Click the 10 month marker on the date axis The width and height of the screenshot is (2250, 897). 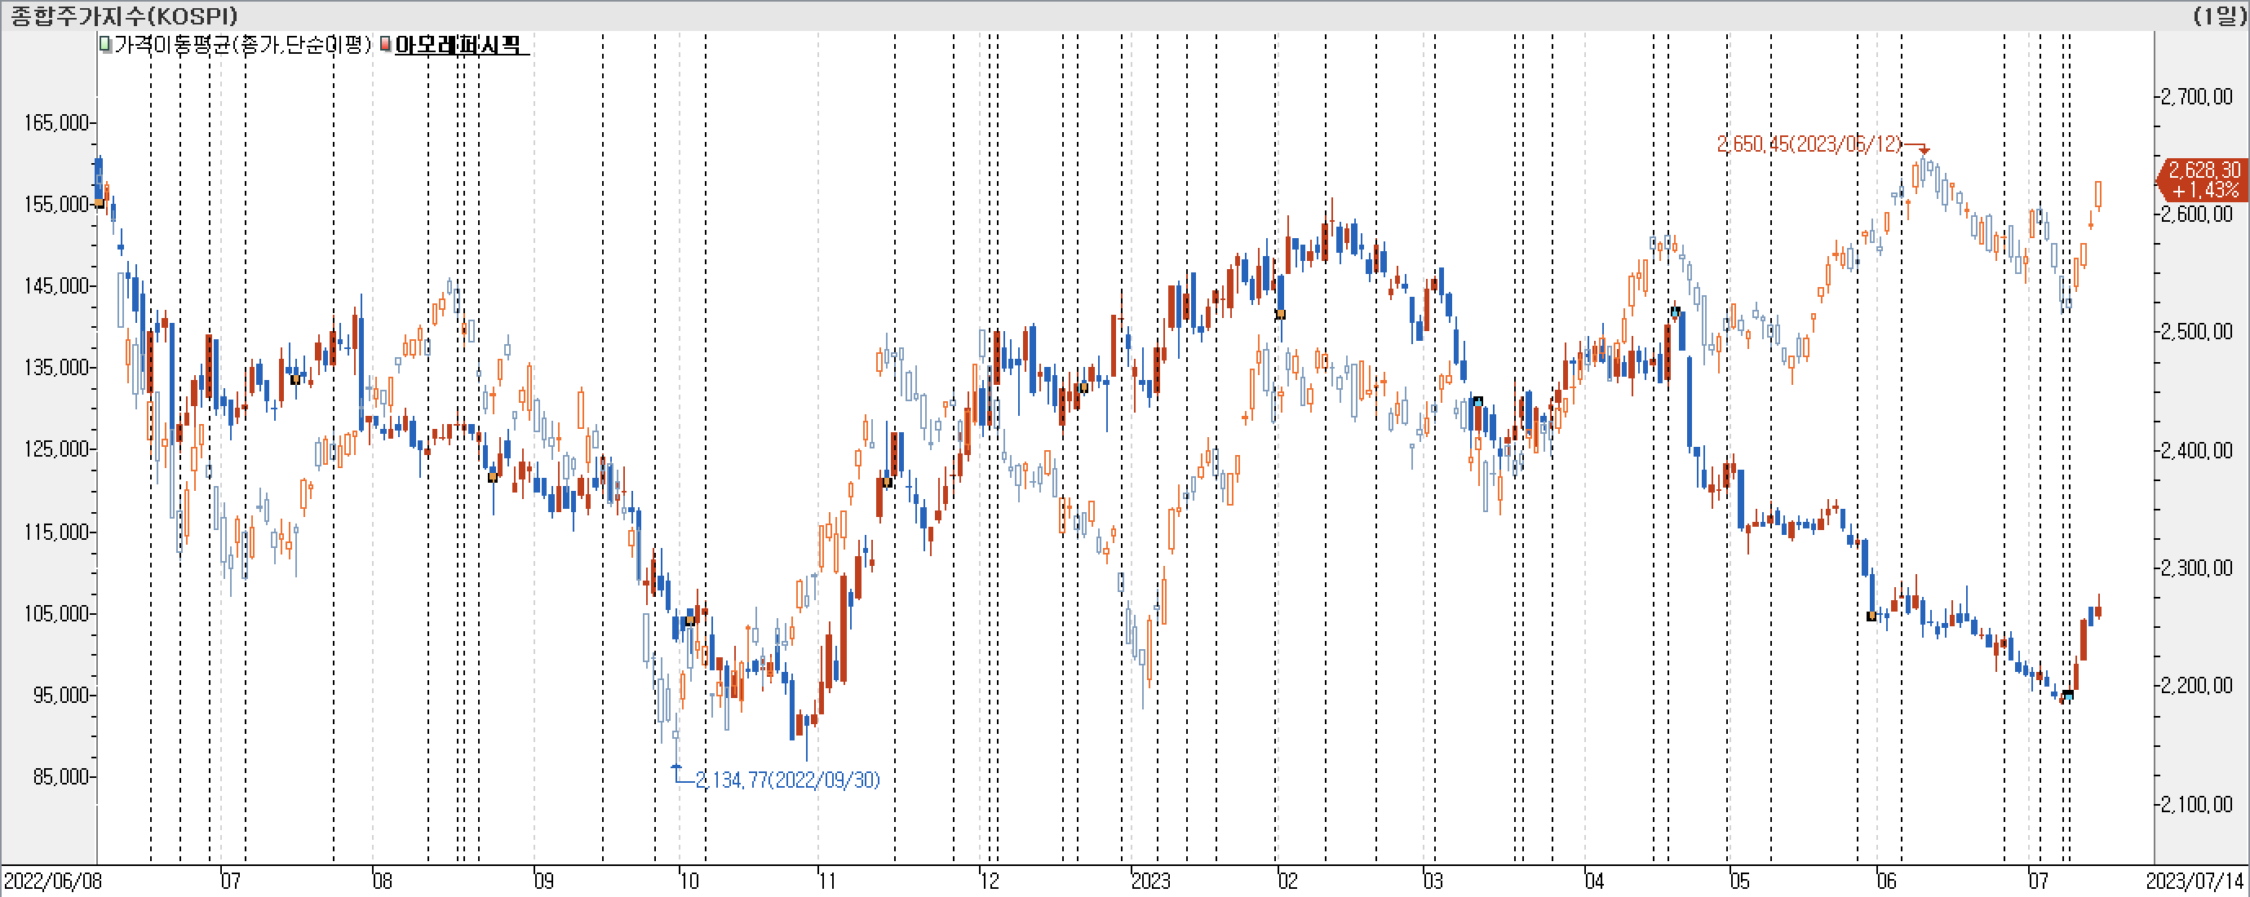point(689,881)
